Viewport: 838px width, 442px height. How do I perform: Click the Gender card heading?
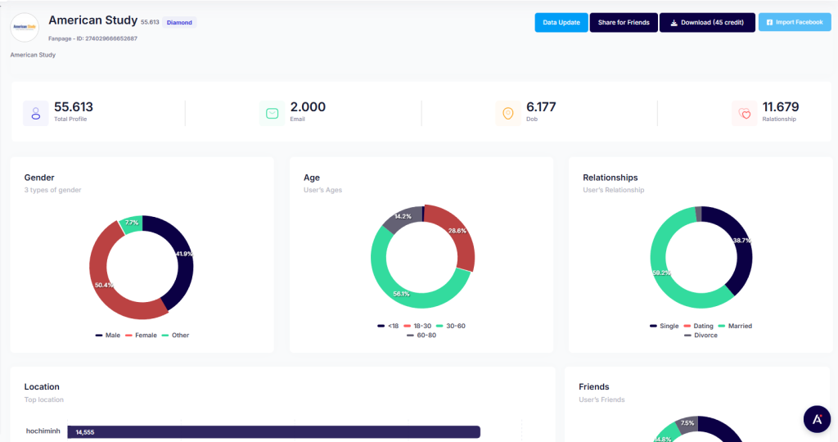click(x=39, y=178)
